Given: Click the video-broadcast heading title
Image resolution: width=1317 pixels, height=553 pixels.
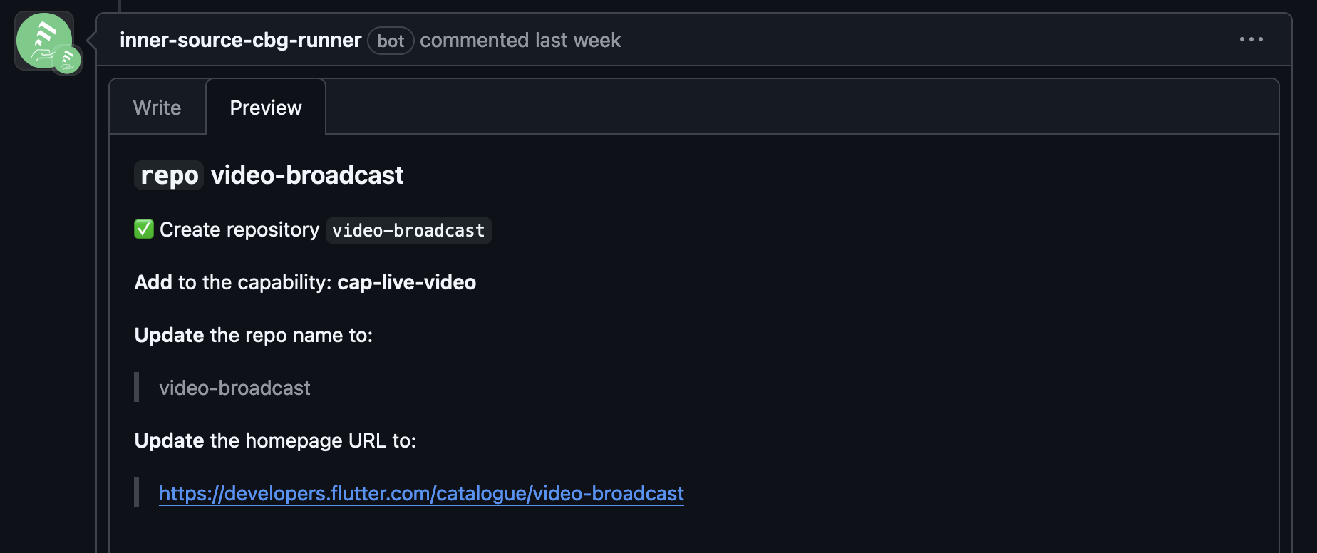Looking at the screenshot, I should pyautogui.click(x=307, y=175).
